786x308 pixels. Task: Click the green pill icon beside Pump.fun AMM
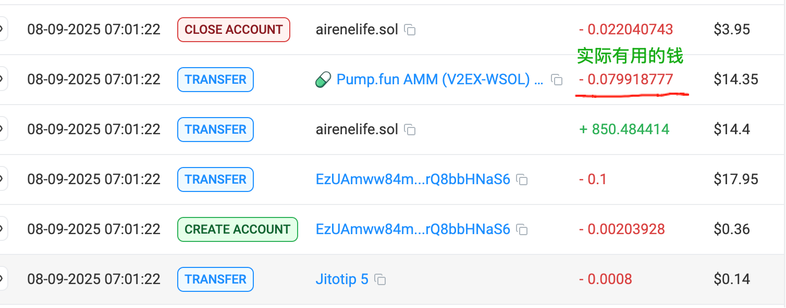323,80
